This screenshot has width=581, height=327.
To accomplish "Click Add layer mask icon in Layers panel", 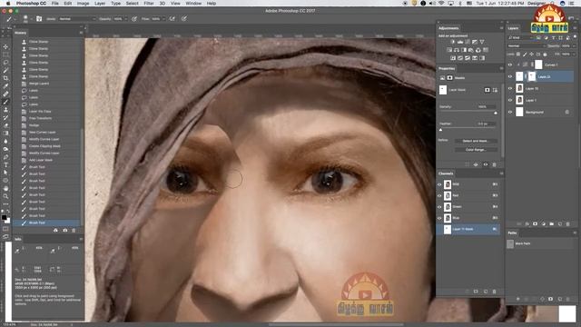I will point(535,224).
